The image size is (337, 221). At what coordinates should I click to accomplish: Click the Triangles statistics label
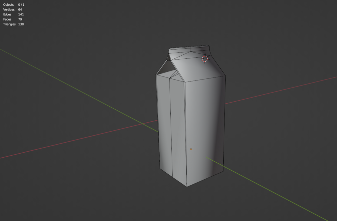click(9, 24)
